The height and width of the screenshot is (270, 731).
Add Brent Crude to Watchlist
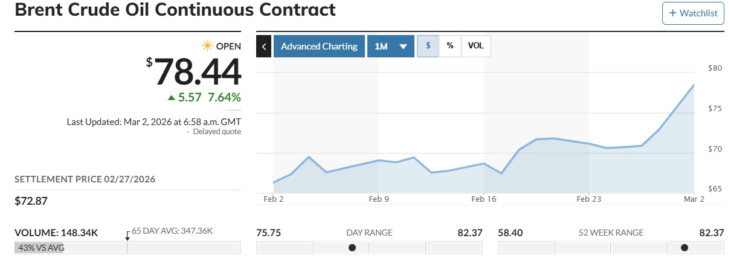pyautogui.click(x=693, y=13)
